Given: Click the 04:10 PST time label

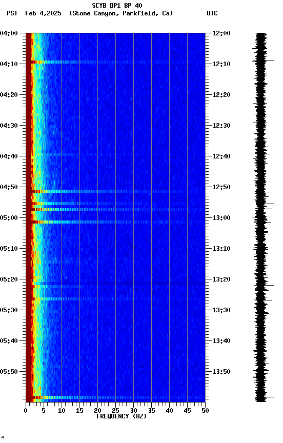Looking at the screenshot, I should [x=9, y=64].
